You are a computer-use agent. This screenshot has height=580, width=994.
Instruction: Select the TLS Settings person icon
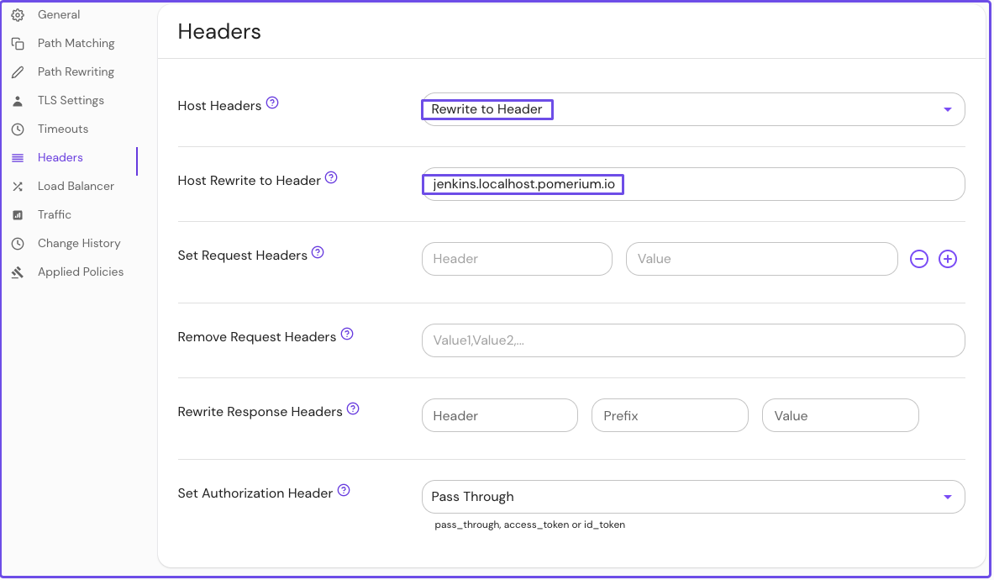(x=17, y=100)
